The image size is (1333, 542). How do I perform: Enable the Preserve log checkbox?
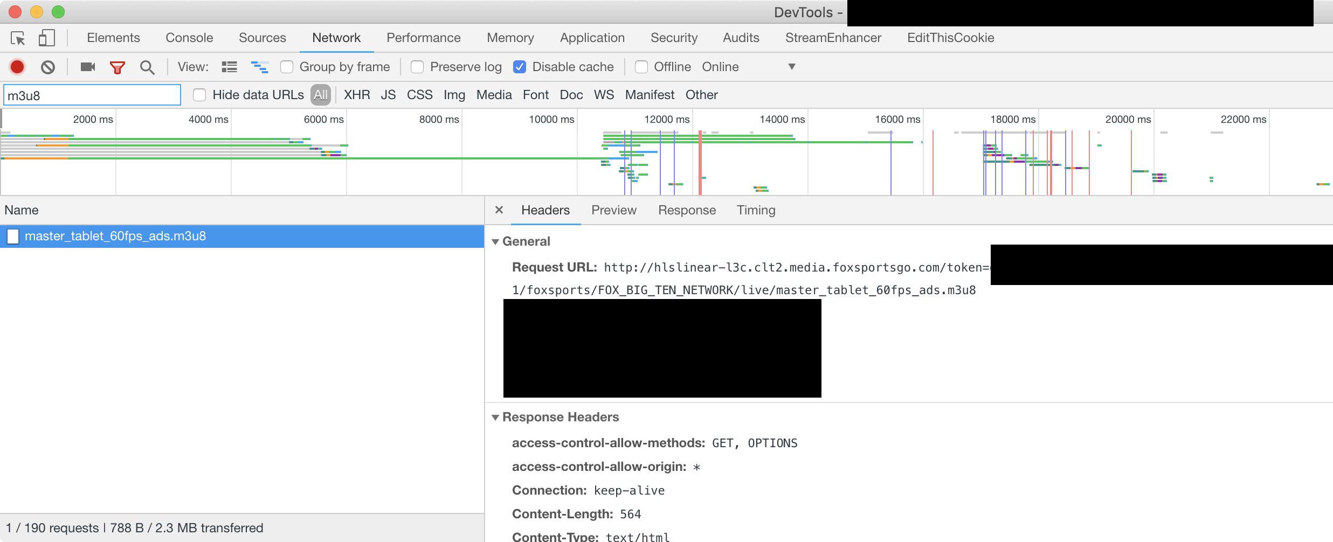tap(417, 67)
